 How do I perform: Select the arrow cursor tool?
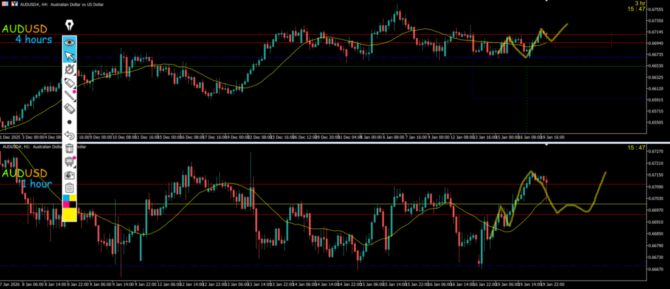click(x=69, y=56)
